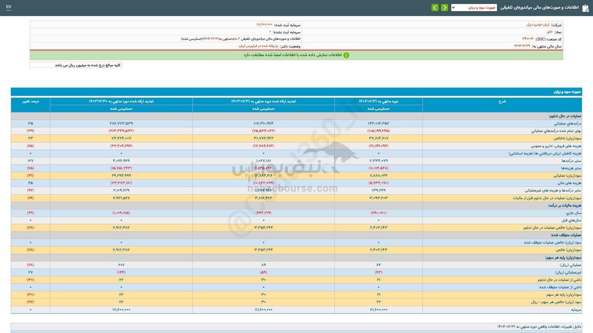Click the شرح column header
This screenshot has width=593, height=333.
coord(502,102)
